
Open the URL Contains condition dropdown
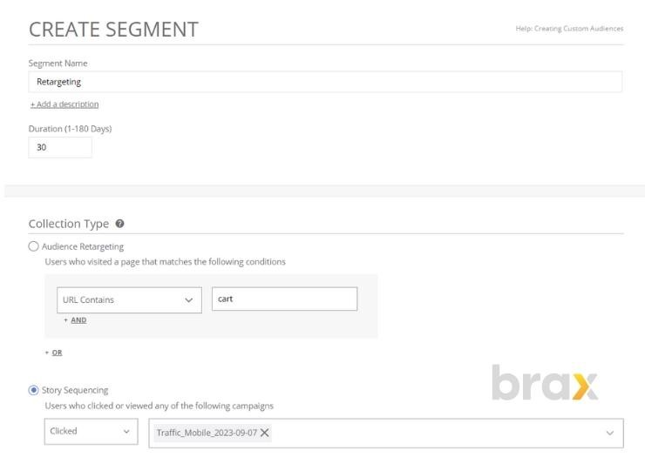coord(129,300)
